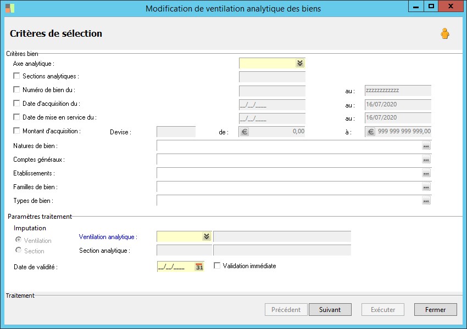This screenshot has width=467, height=329.
Task: Check the Validation immédiate option
Action: point(217,266)
